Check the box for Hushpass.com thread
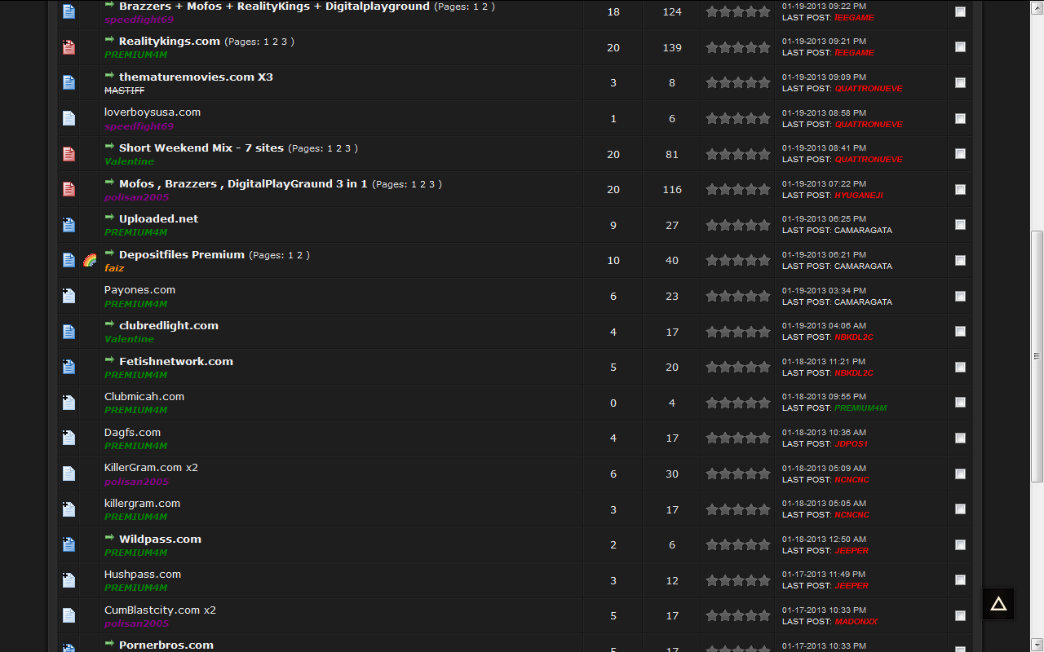The width and height of the screenshot is (1044, 652). (960, 580)
